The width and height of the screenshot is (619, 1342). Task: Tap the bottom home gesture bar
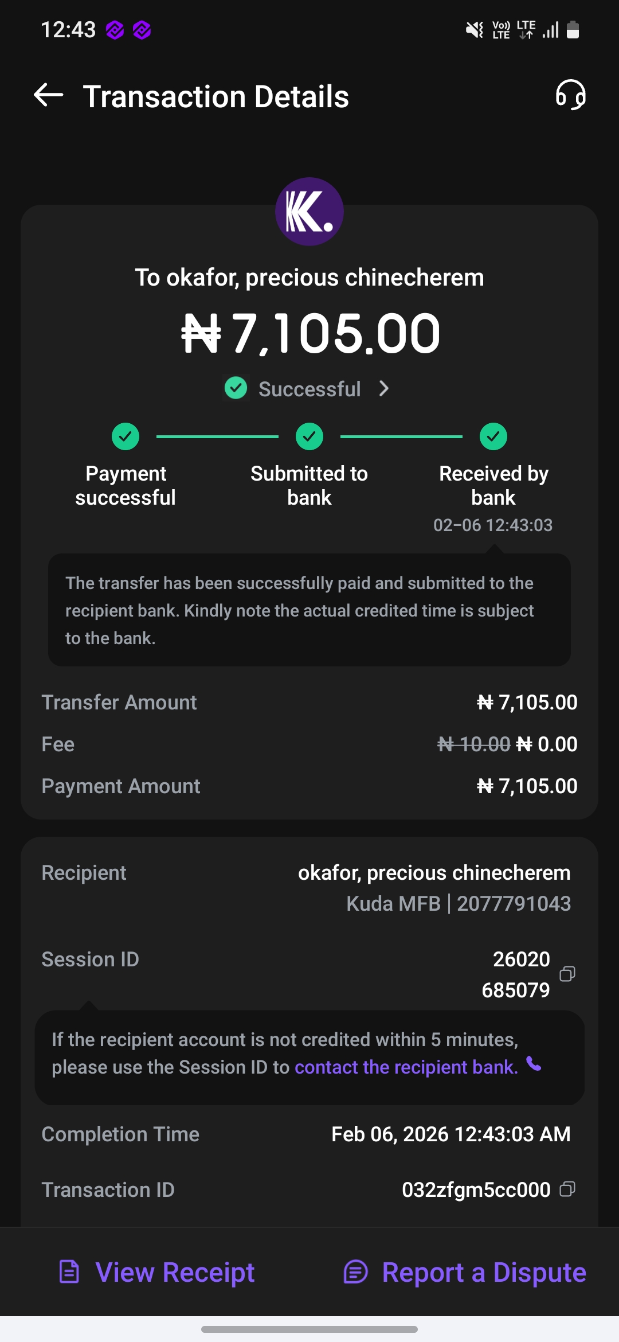tap(309, 1329)
